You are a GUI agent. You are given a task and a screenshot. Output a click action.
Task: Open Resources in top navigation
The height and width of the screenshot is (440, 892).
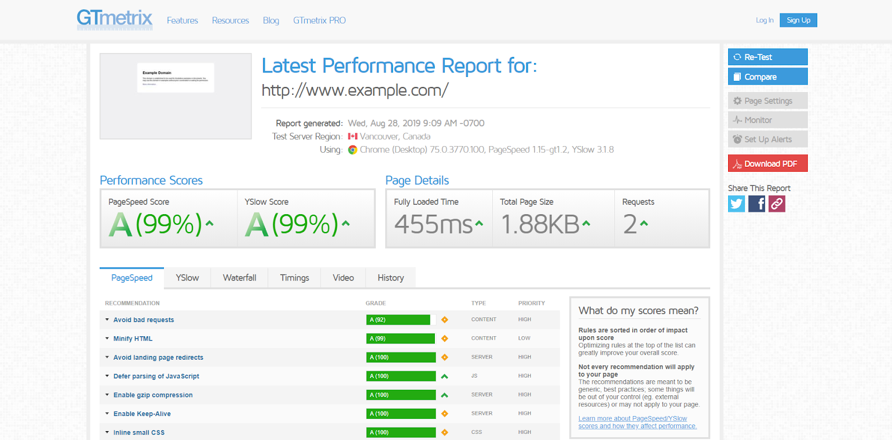[x=230, y=21]
